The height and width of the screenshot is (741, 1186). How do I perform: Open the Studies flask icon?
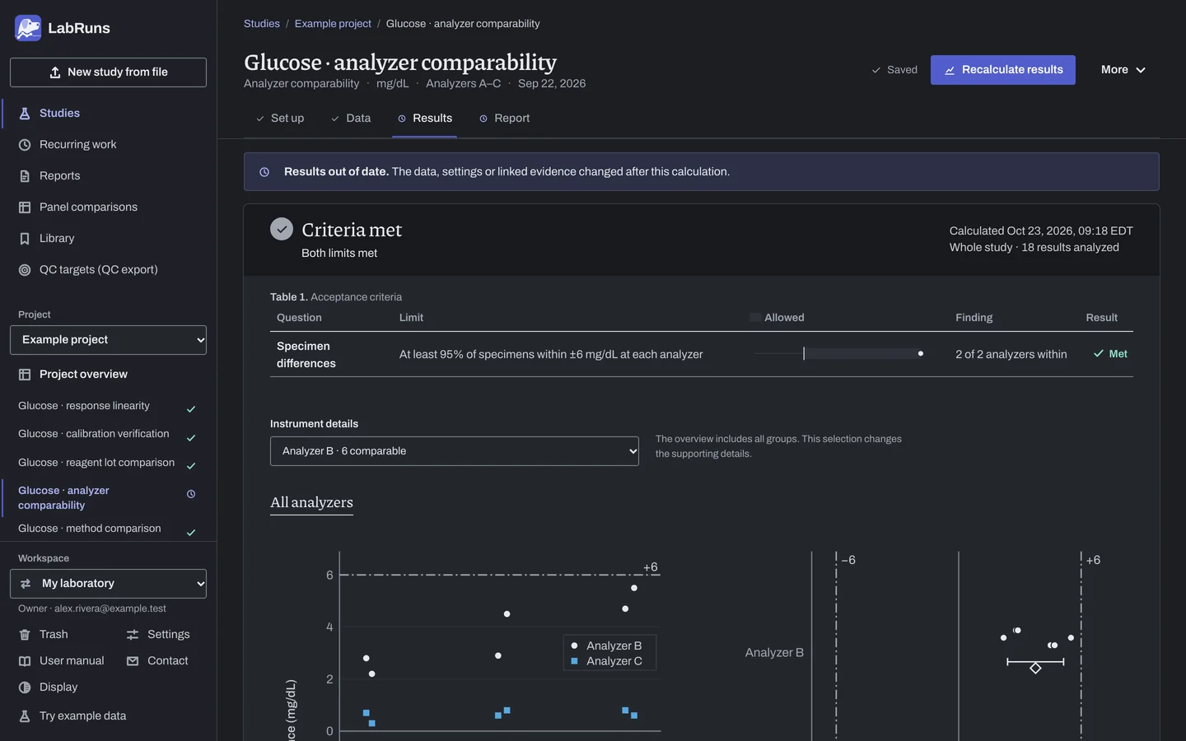pos(25,114)
